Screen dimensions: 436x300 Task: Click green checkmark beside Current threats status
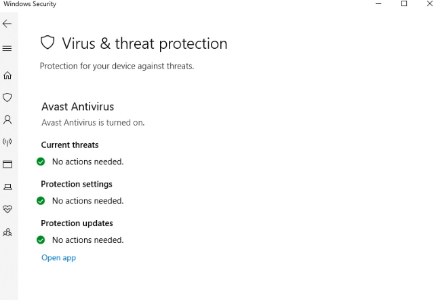pyautogui.click(x=41, y=162)
